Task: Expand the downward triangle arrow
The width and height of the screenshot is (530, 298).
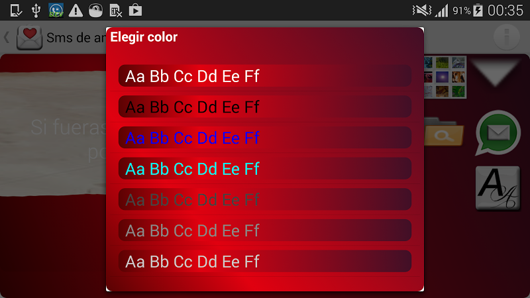Action: [499, 72]
